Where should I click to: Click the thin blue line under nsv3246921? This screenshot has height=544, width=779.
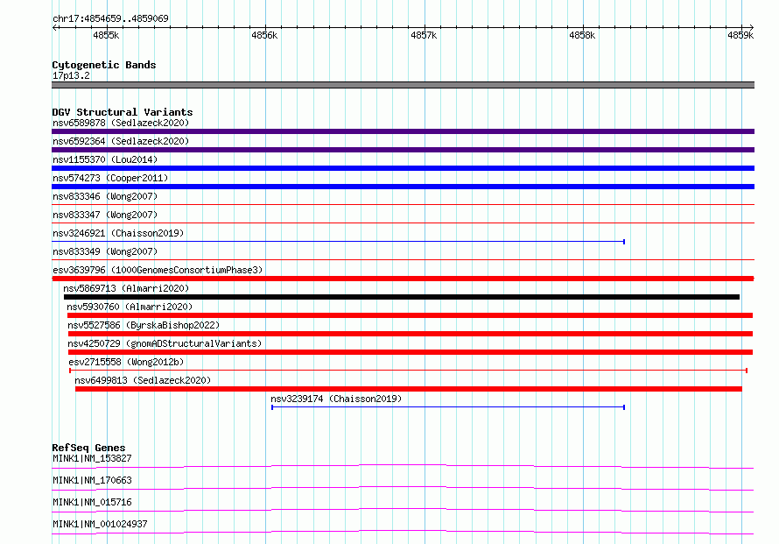point(339,242)
